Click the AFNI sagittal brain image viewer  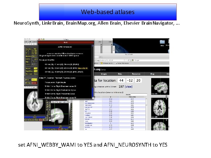[59, 114]
